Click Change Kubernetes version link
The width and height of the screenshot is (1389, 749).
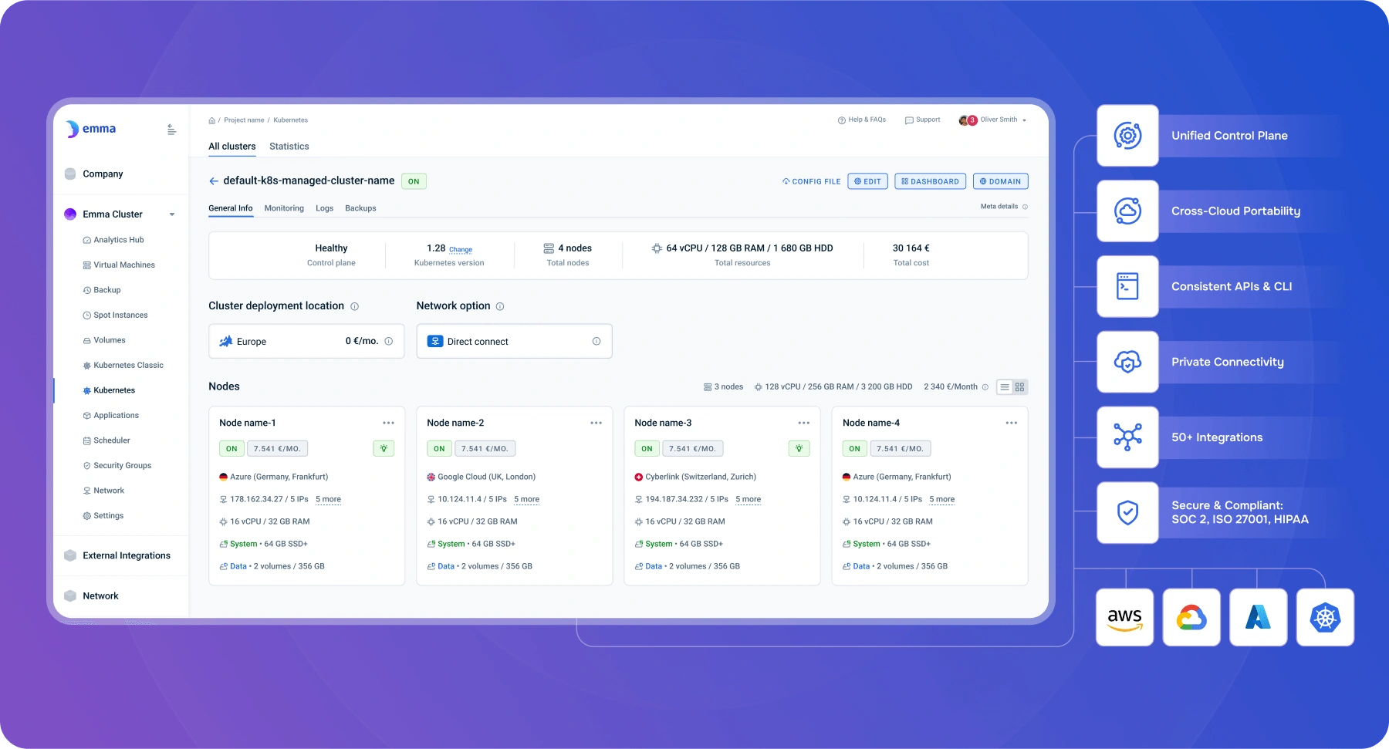click(x=461, y=249)
